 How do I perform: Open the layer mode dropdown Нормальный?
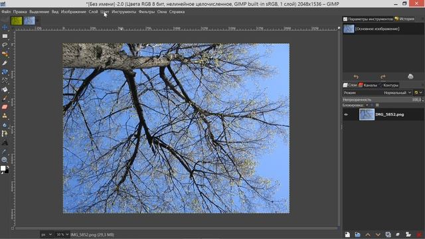377,93
